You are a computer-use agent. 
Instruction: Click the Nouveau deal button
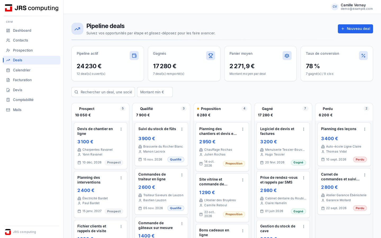tap(355, 29)
